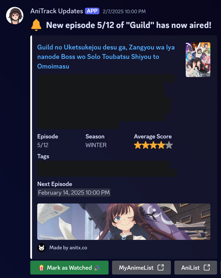Click the Made by anitx.co footer text
The height and width of the screenshot is (278, 221).
point(68,248)
